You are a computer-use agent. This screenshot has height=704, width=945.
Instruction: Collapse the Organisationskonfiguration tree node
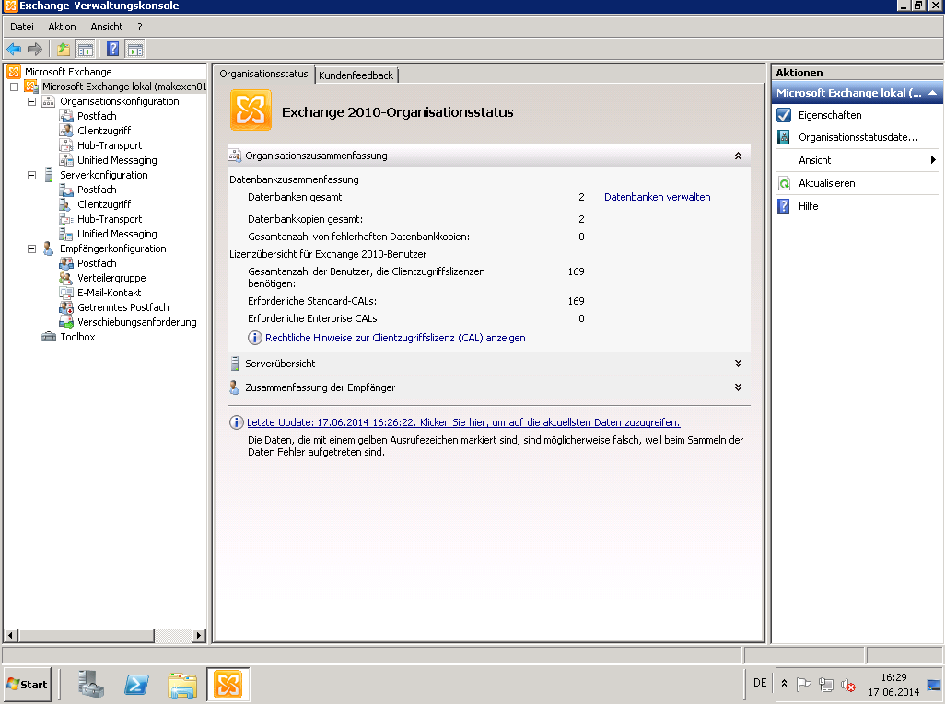[x=32, y=101]
